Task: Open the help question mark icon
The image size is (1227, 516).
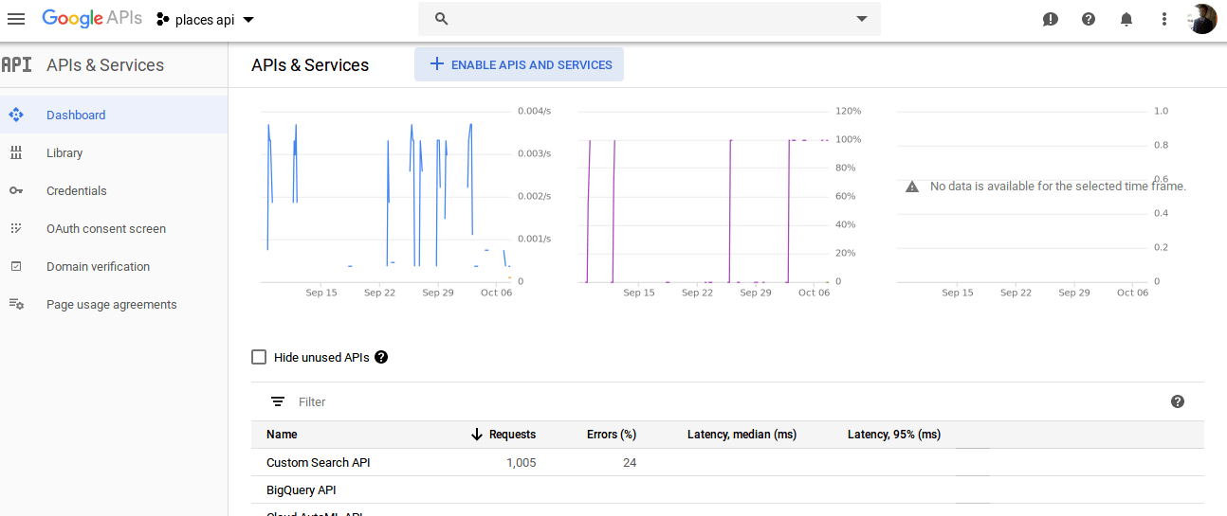Action: [x=1089, y=19]
